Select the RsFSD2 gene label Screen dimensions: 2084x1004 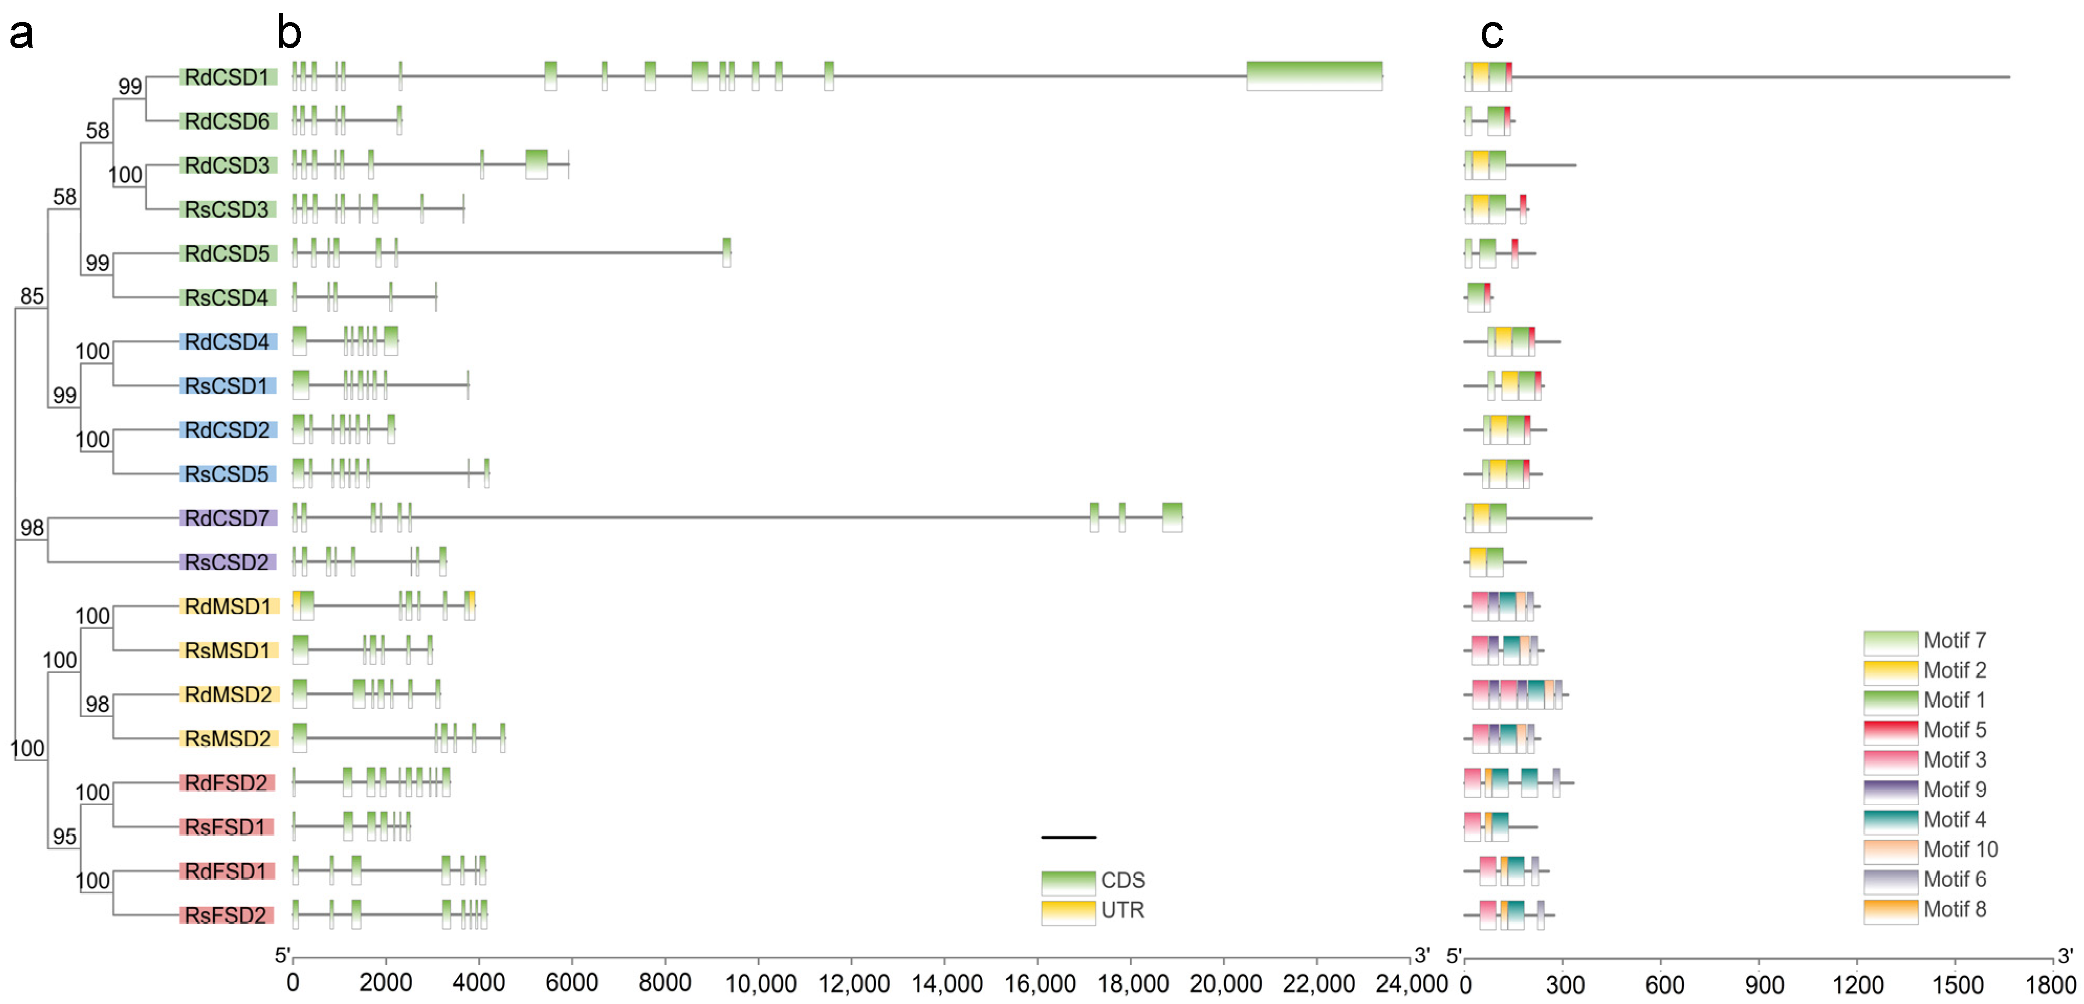tap(227, 914)
